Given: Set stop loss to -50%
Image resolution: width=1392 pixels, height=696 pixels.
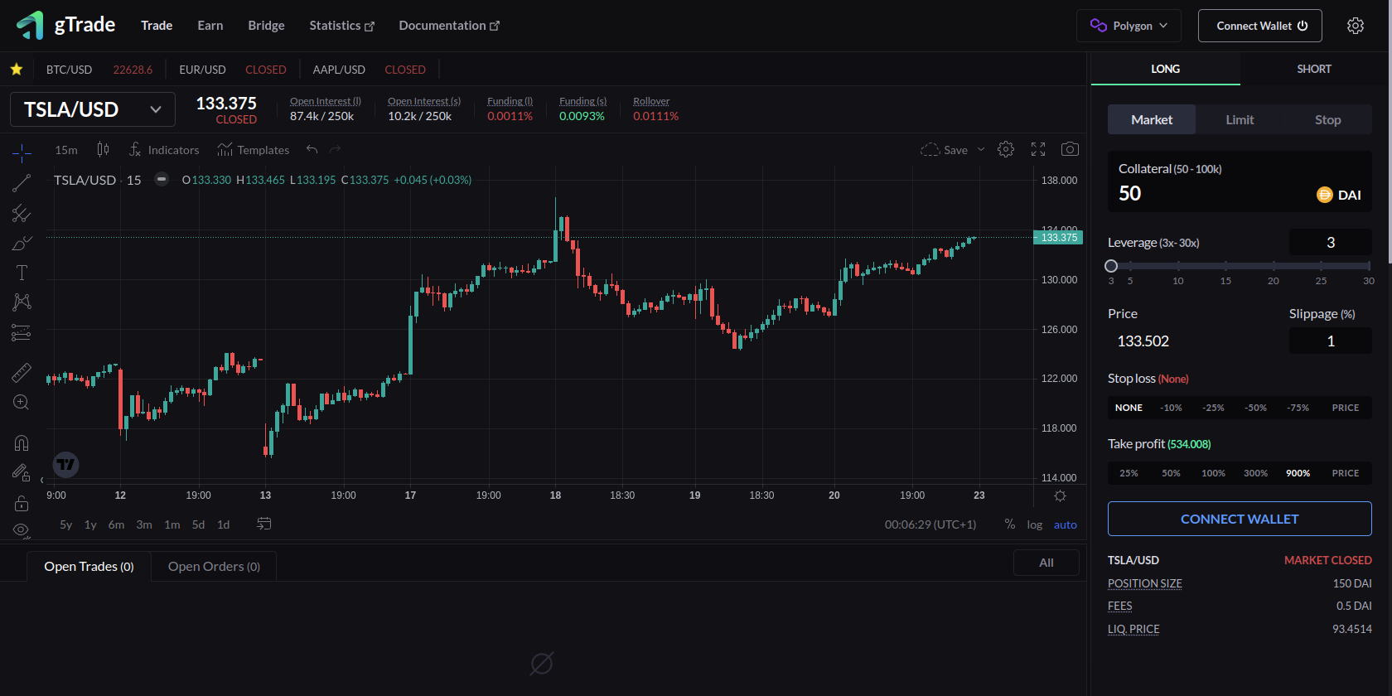Looking at the screenshot, I should click(1255, 408).
